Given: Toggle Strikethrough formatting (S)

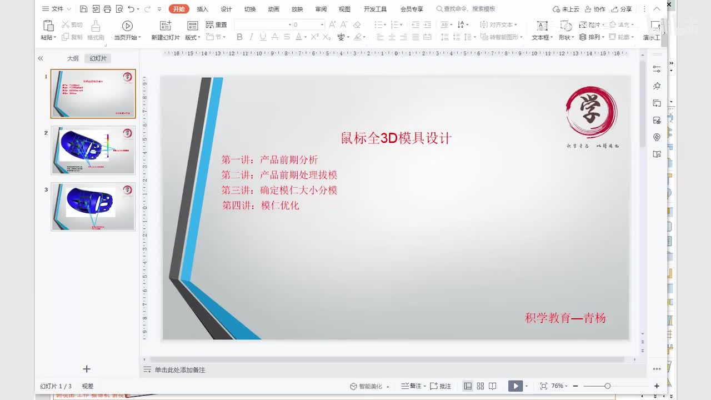Looking at the screenshot, I should (287, 37).
